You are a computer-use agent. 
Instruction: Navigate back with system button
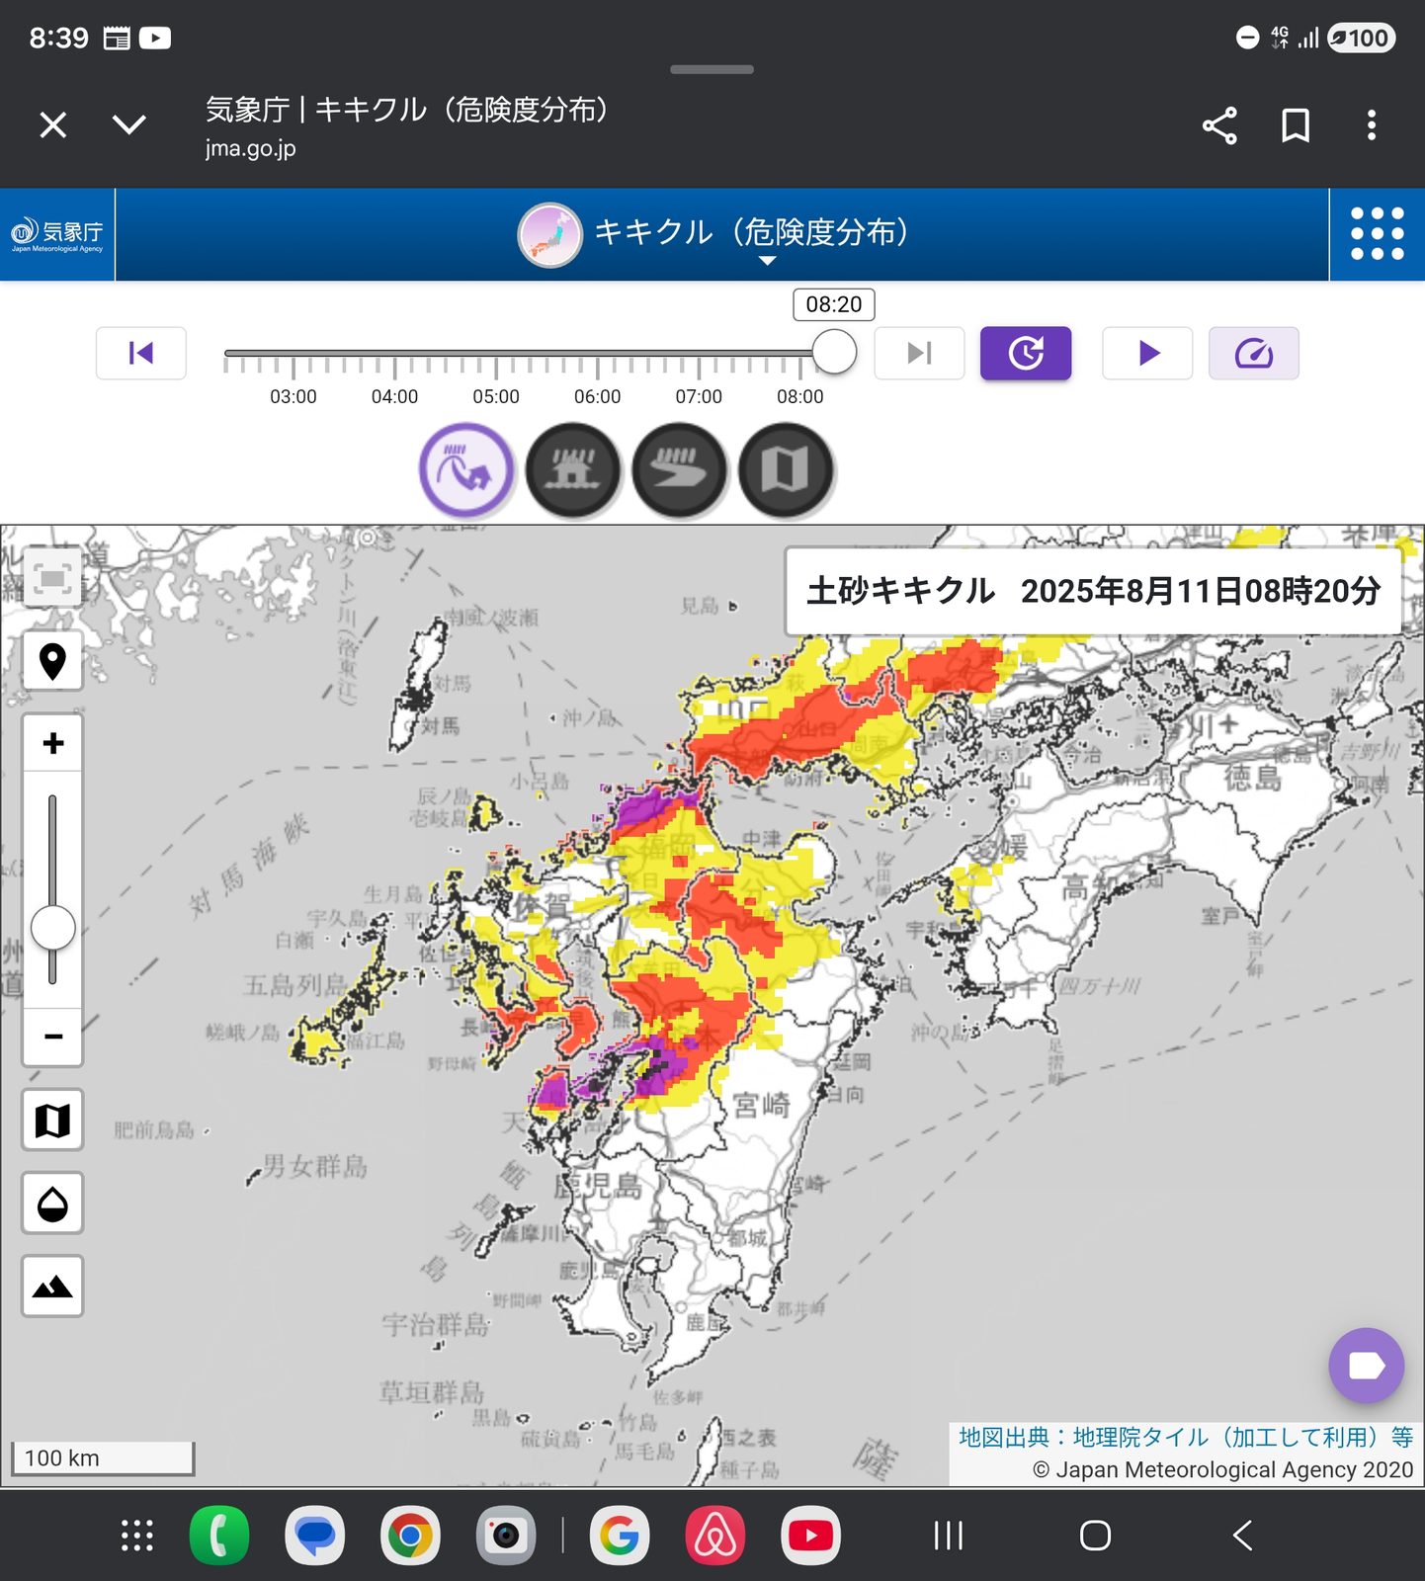(1243, 1536)
